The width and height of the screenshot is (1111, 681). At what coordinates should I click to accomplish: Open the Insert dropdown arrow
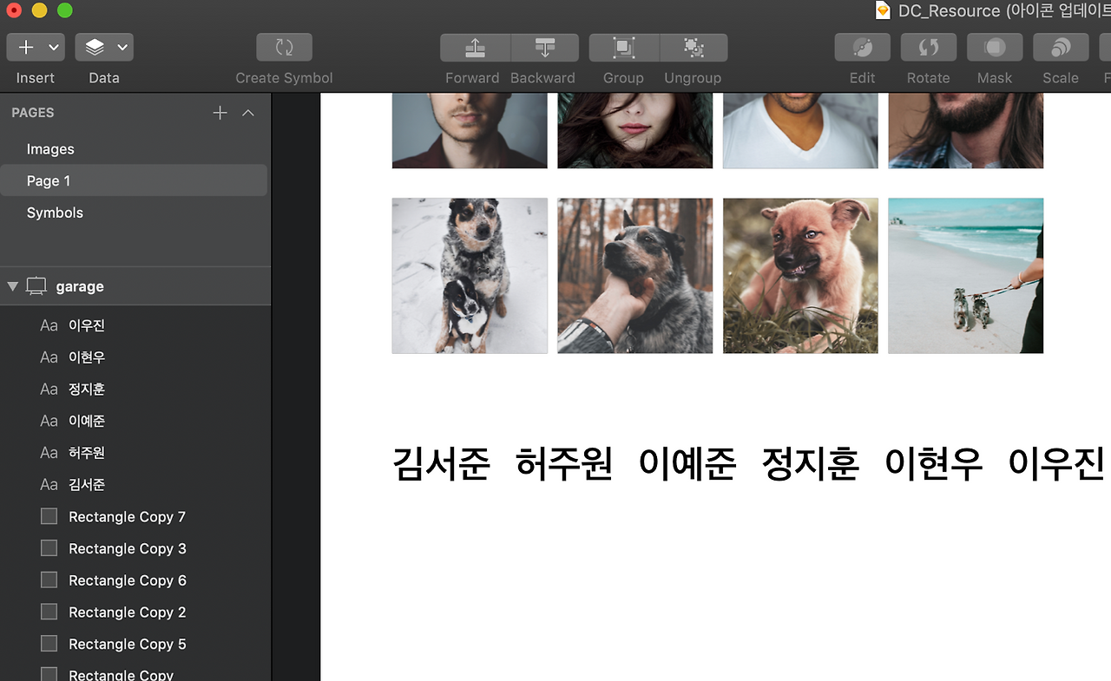point(54,48)
